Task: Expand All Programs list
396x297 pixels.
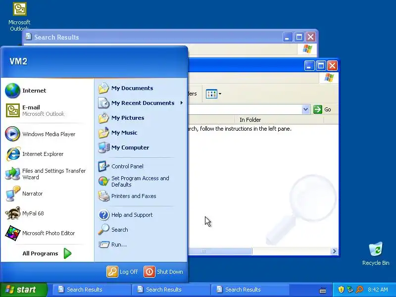Action: point(47,253)
